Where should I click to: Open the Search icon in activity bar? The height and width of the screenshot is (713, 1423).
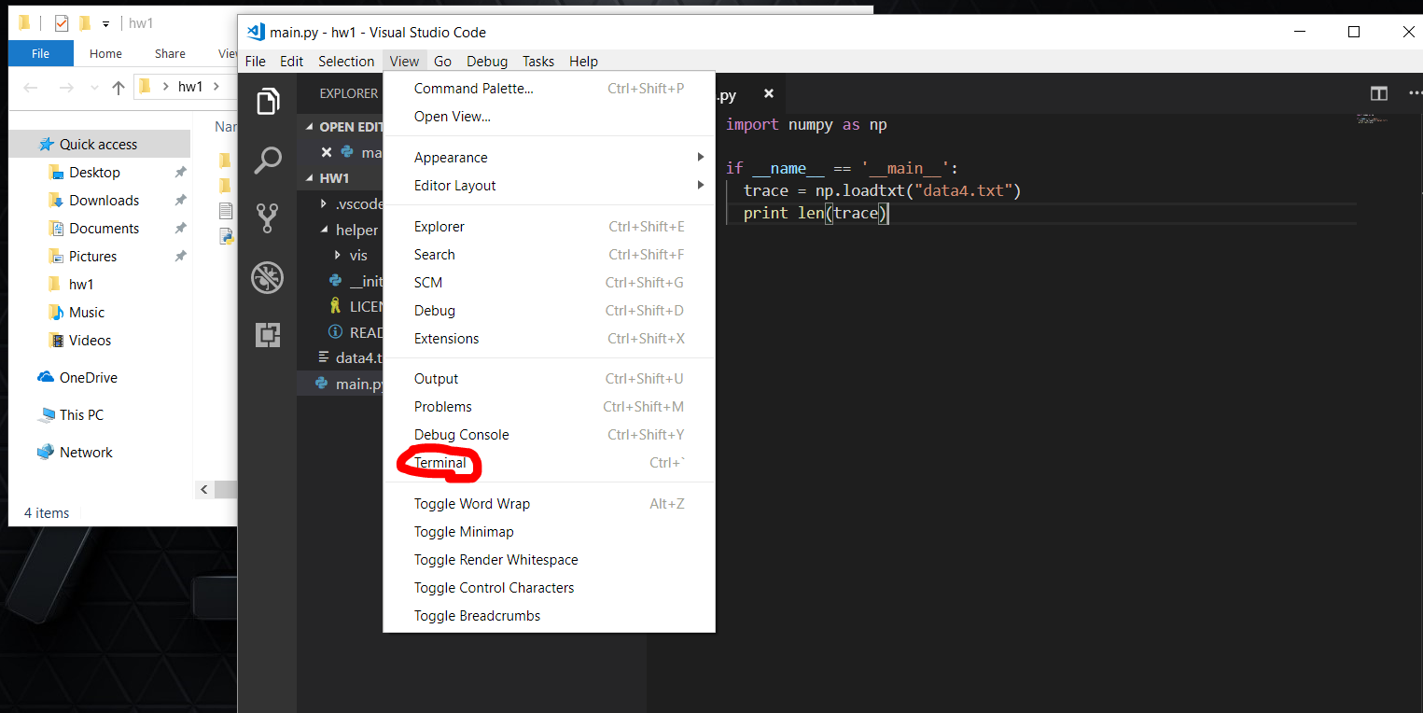point(268,160)
